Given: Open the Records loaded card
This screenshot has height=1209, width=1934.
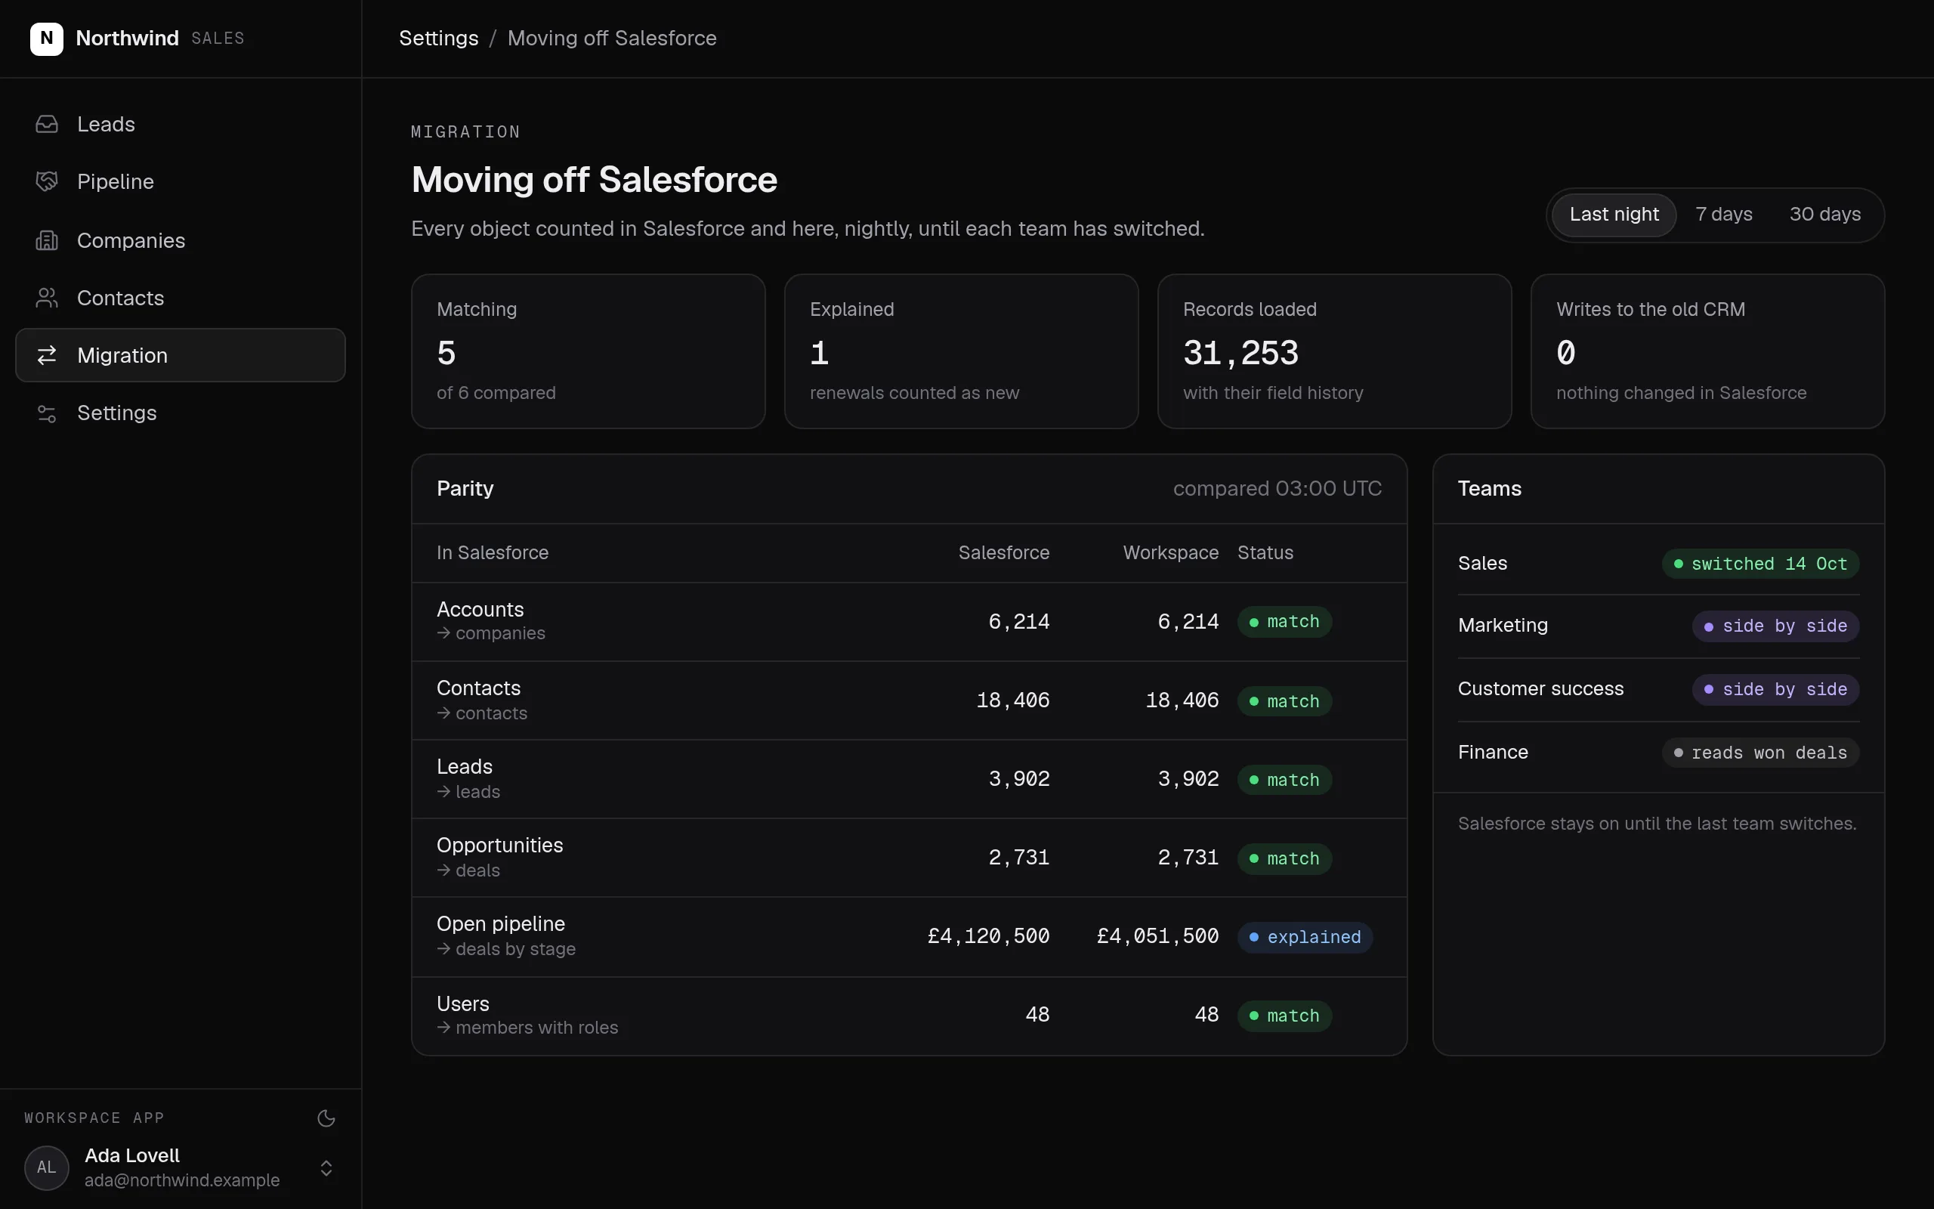Looking at the screenshot, I should pyautogui.click(x=1335, y=351).
